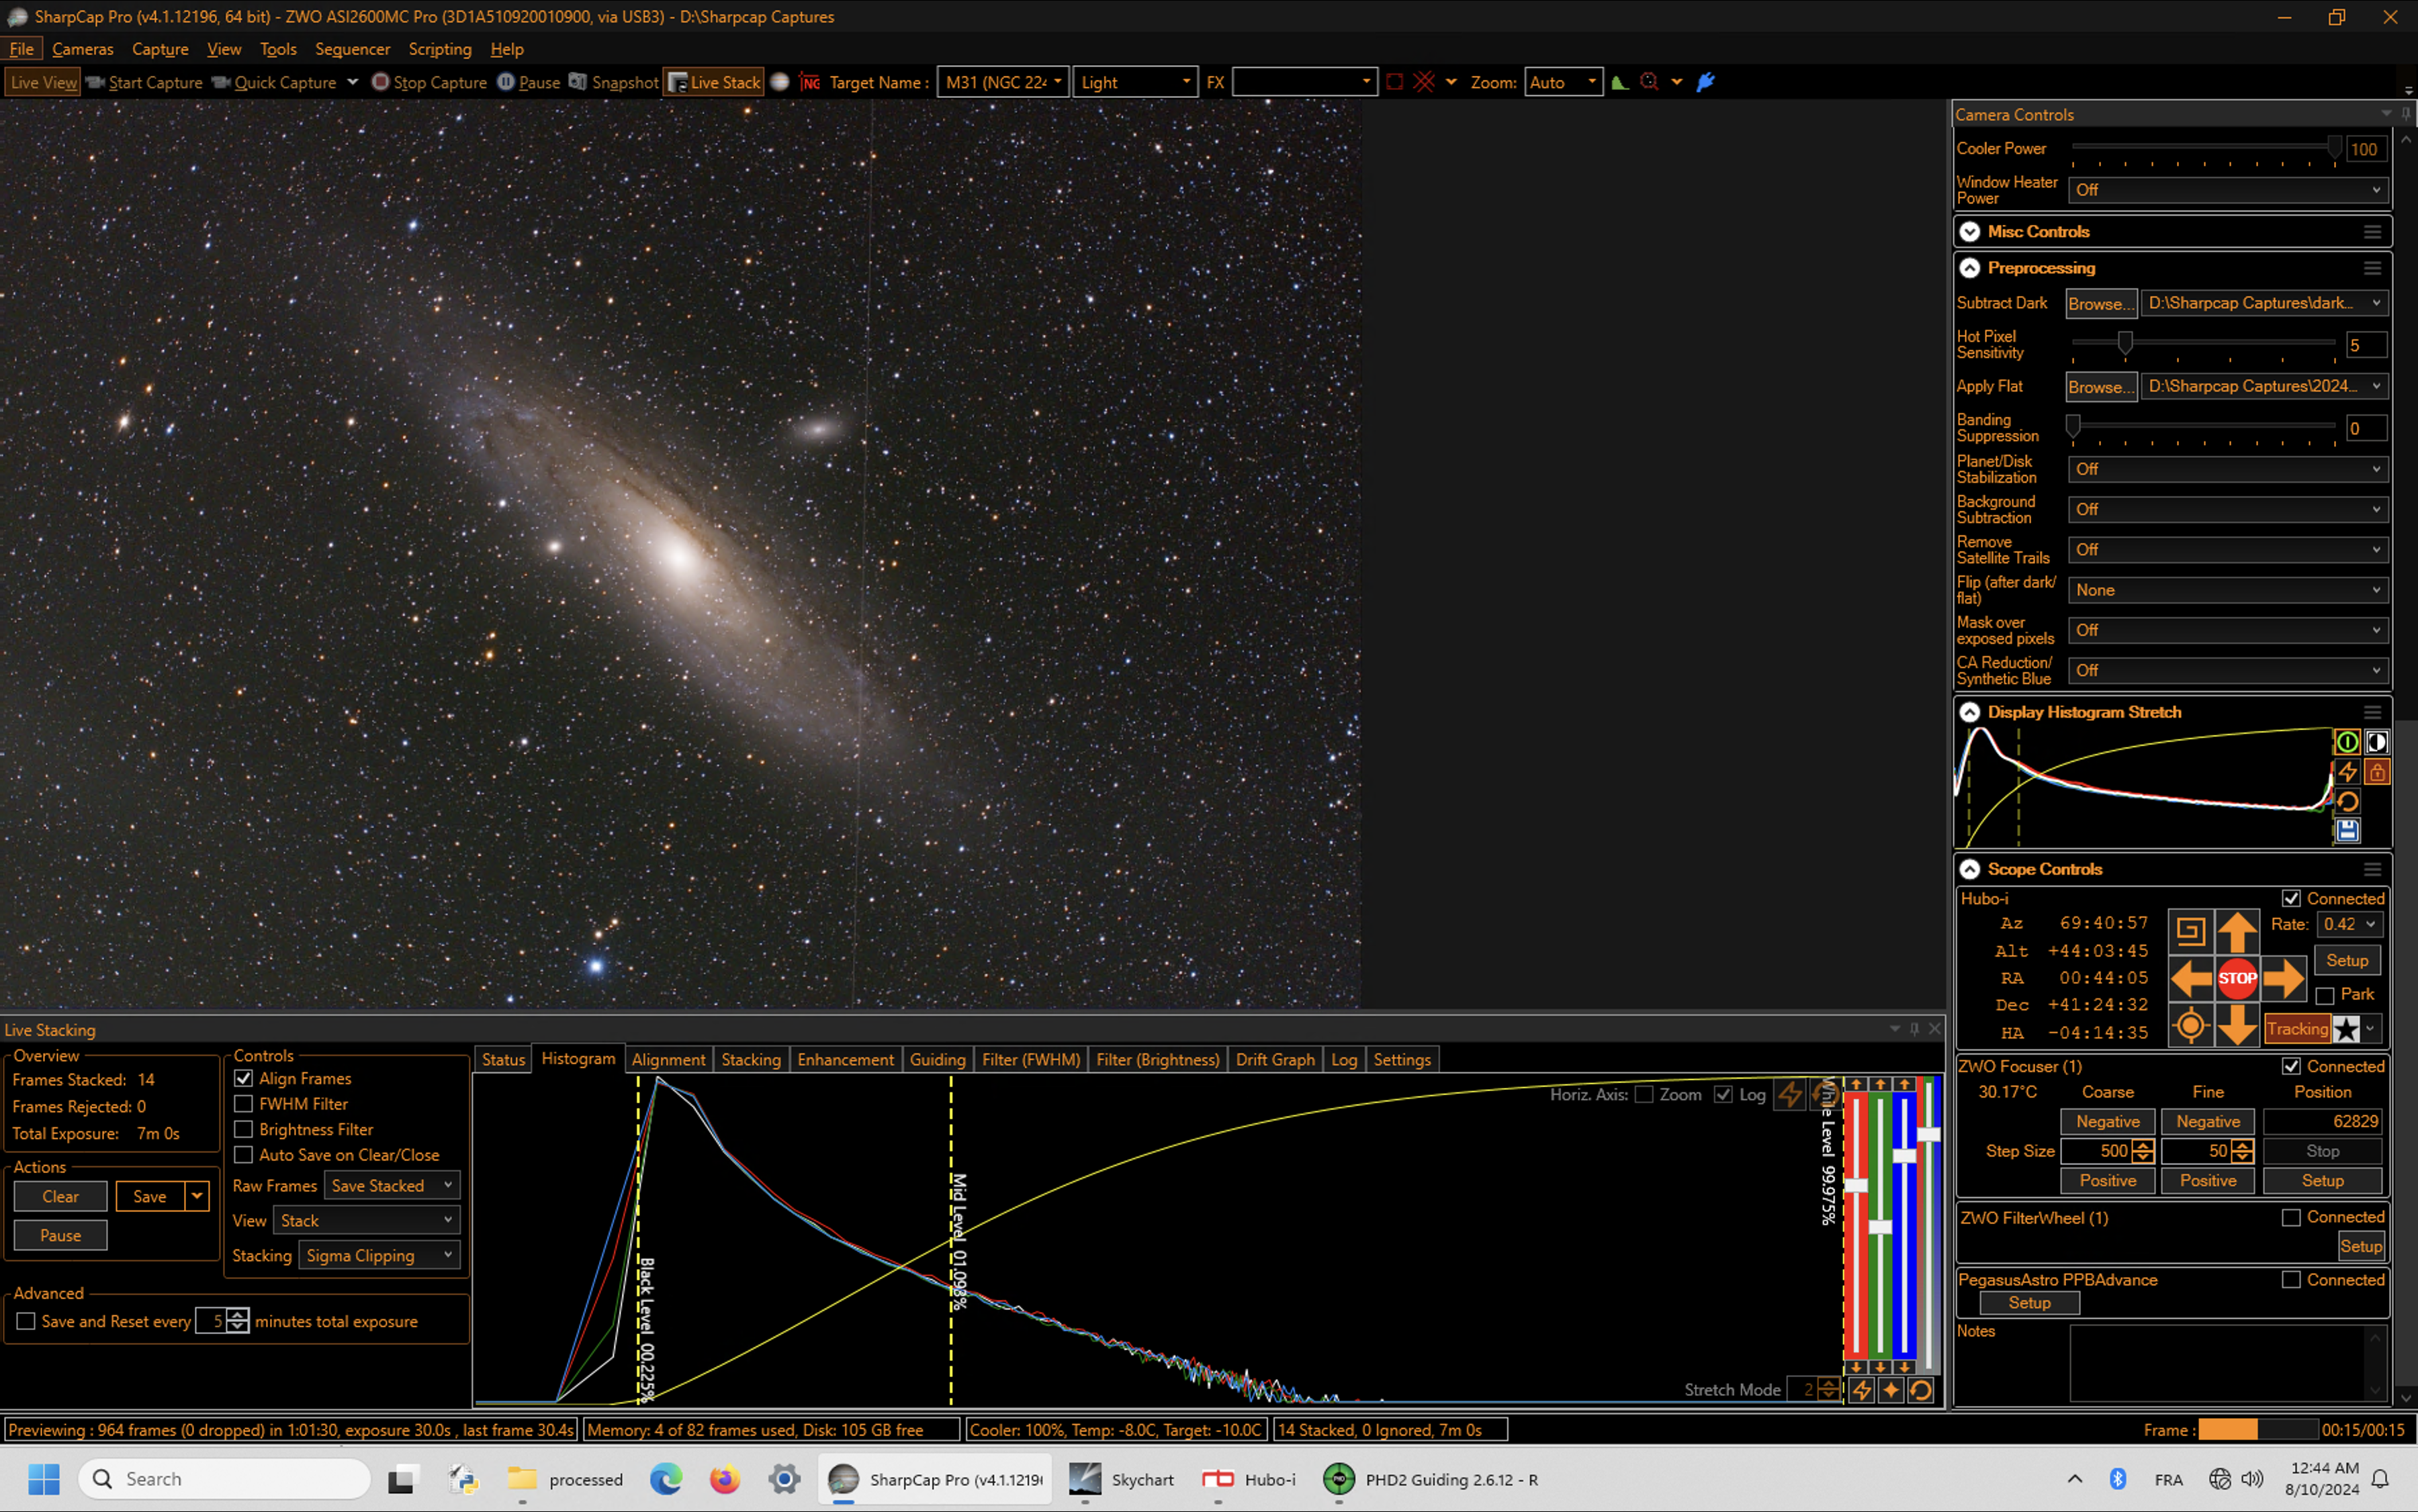Screen dimensions: 2418x1512
Task: Enable the Brightness Filter checkbox
Action: [x=243, y=1129]
